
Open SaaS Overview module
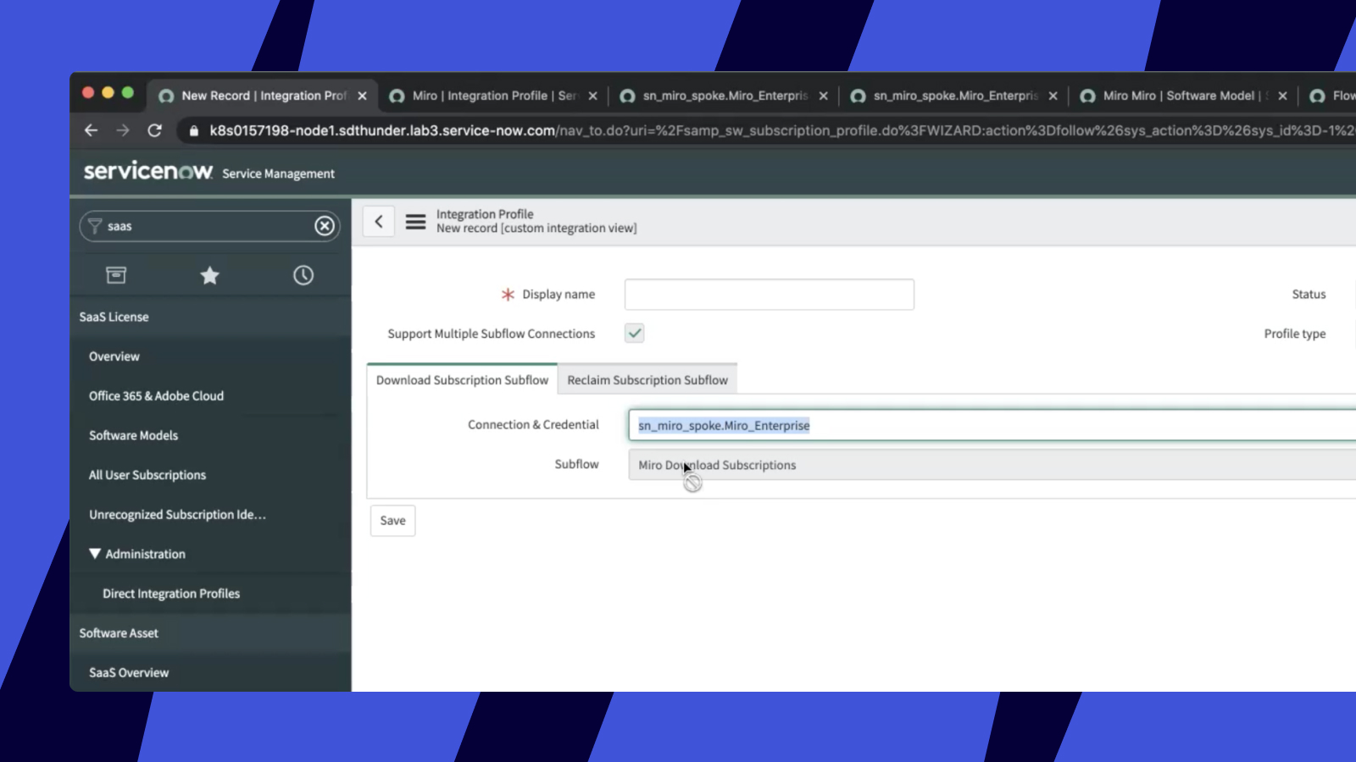[x=129, y=672]
